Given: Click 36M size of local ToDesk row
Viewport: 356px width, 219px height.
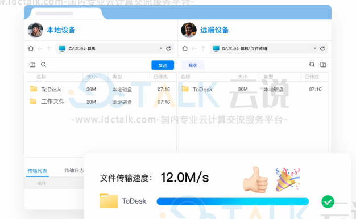Looking at the screenshot, I should pos(91,89).
